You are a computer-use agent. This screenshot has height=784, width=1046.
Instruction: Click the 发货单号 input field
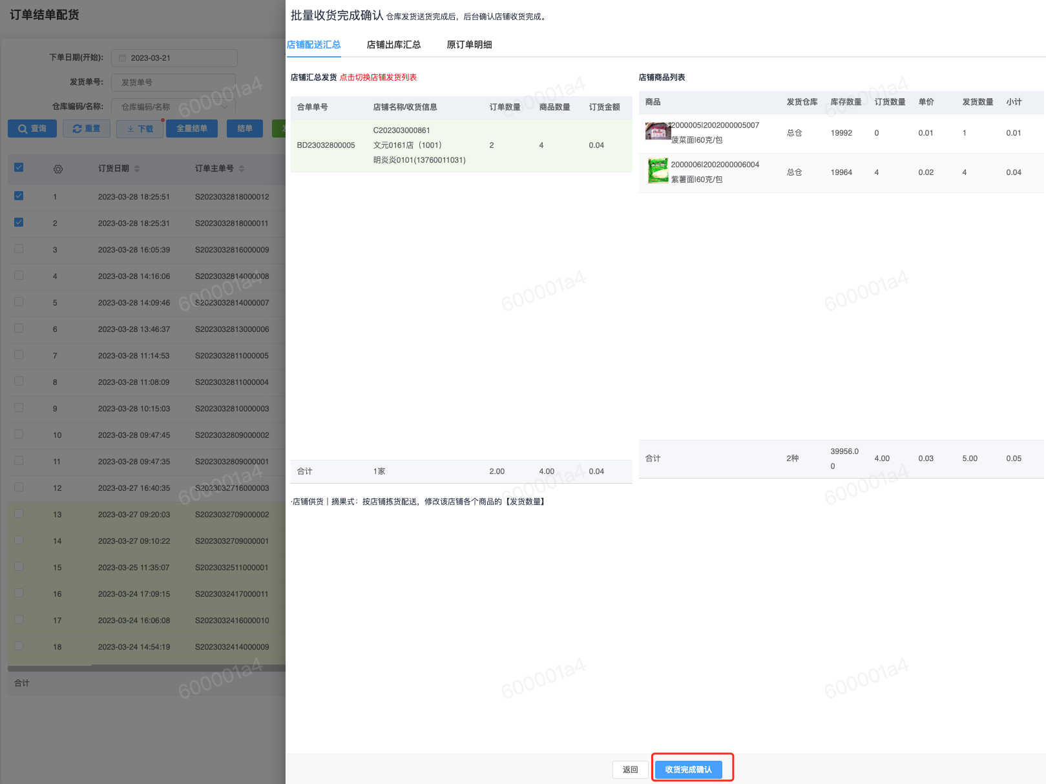tap(174, 83)
